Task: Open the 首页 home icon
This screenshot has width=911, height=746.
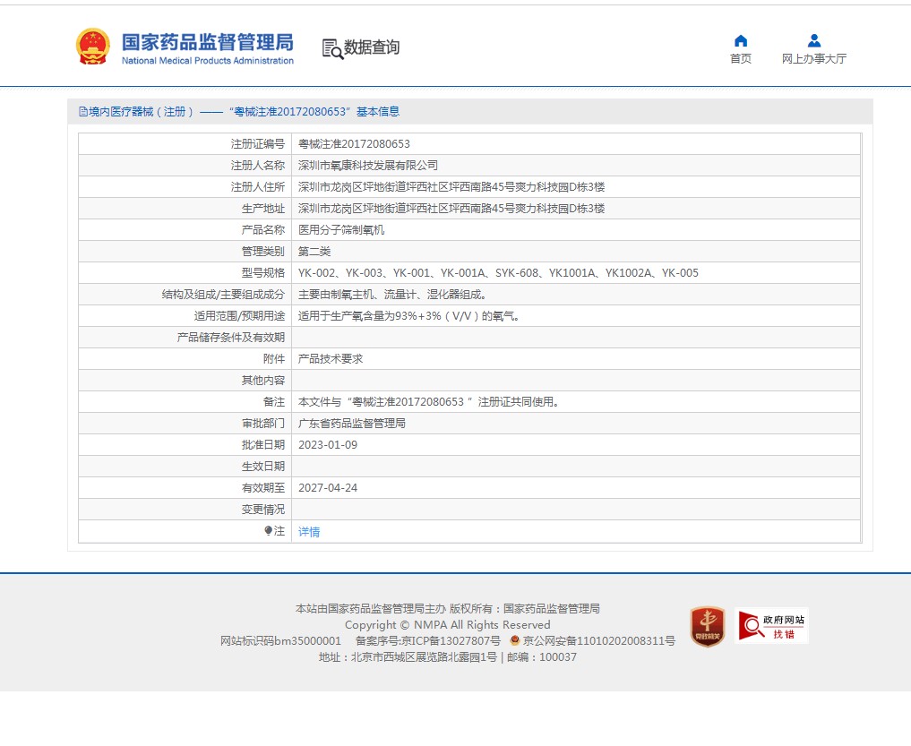Action: 741,40
